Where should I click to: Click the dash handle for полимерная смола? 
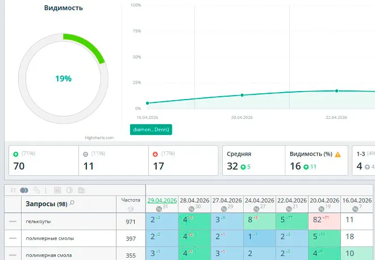13,255
